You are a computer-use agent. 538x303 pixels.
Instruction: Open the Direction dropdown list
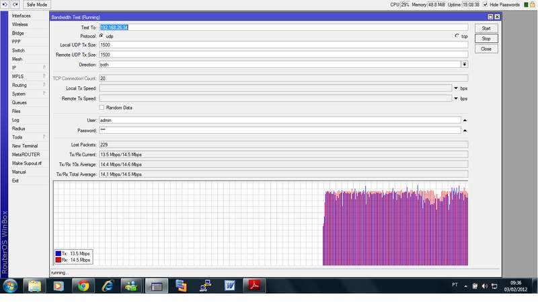(464, 65)
